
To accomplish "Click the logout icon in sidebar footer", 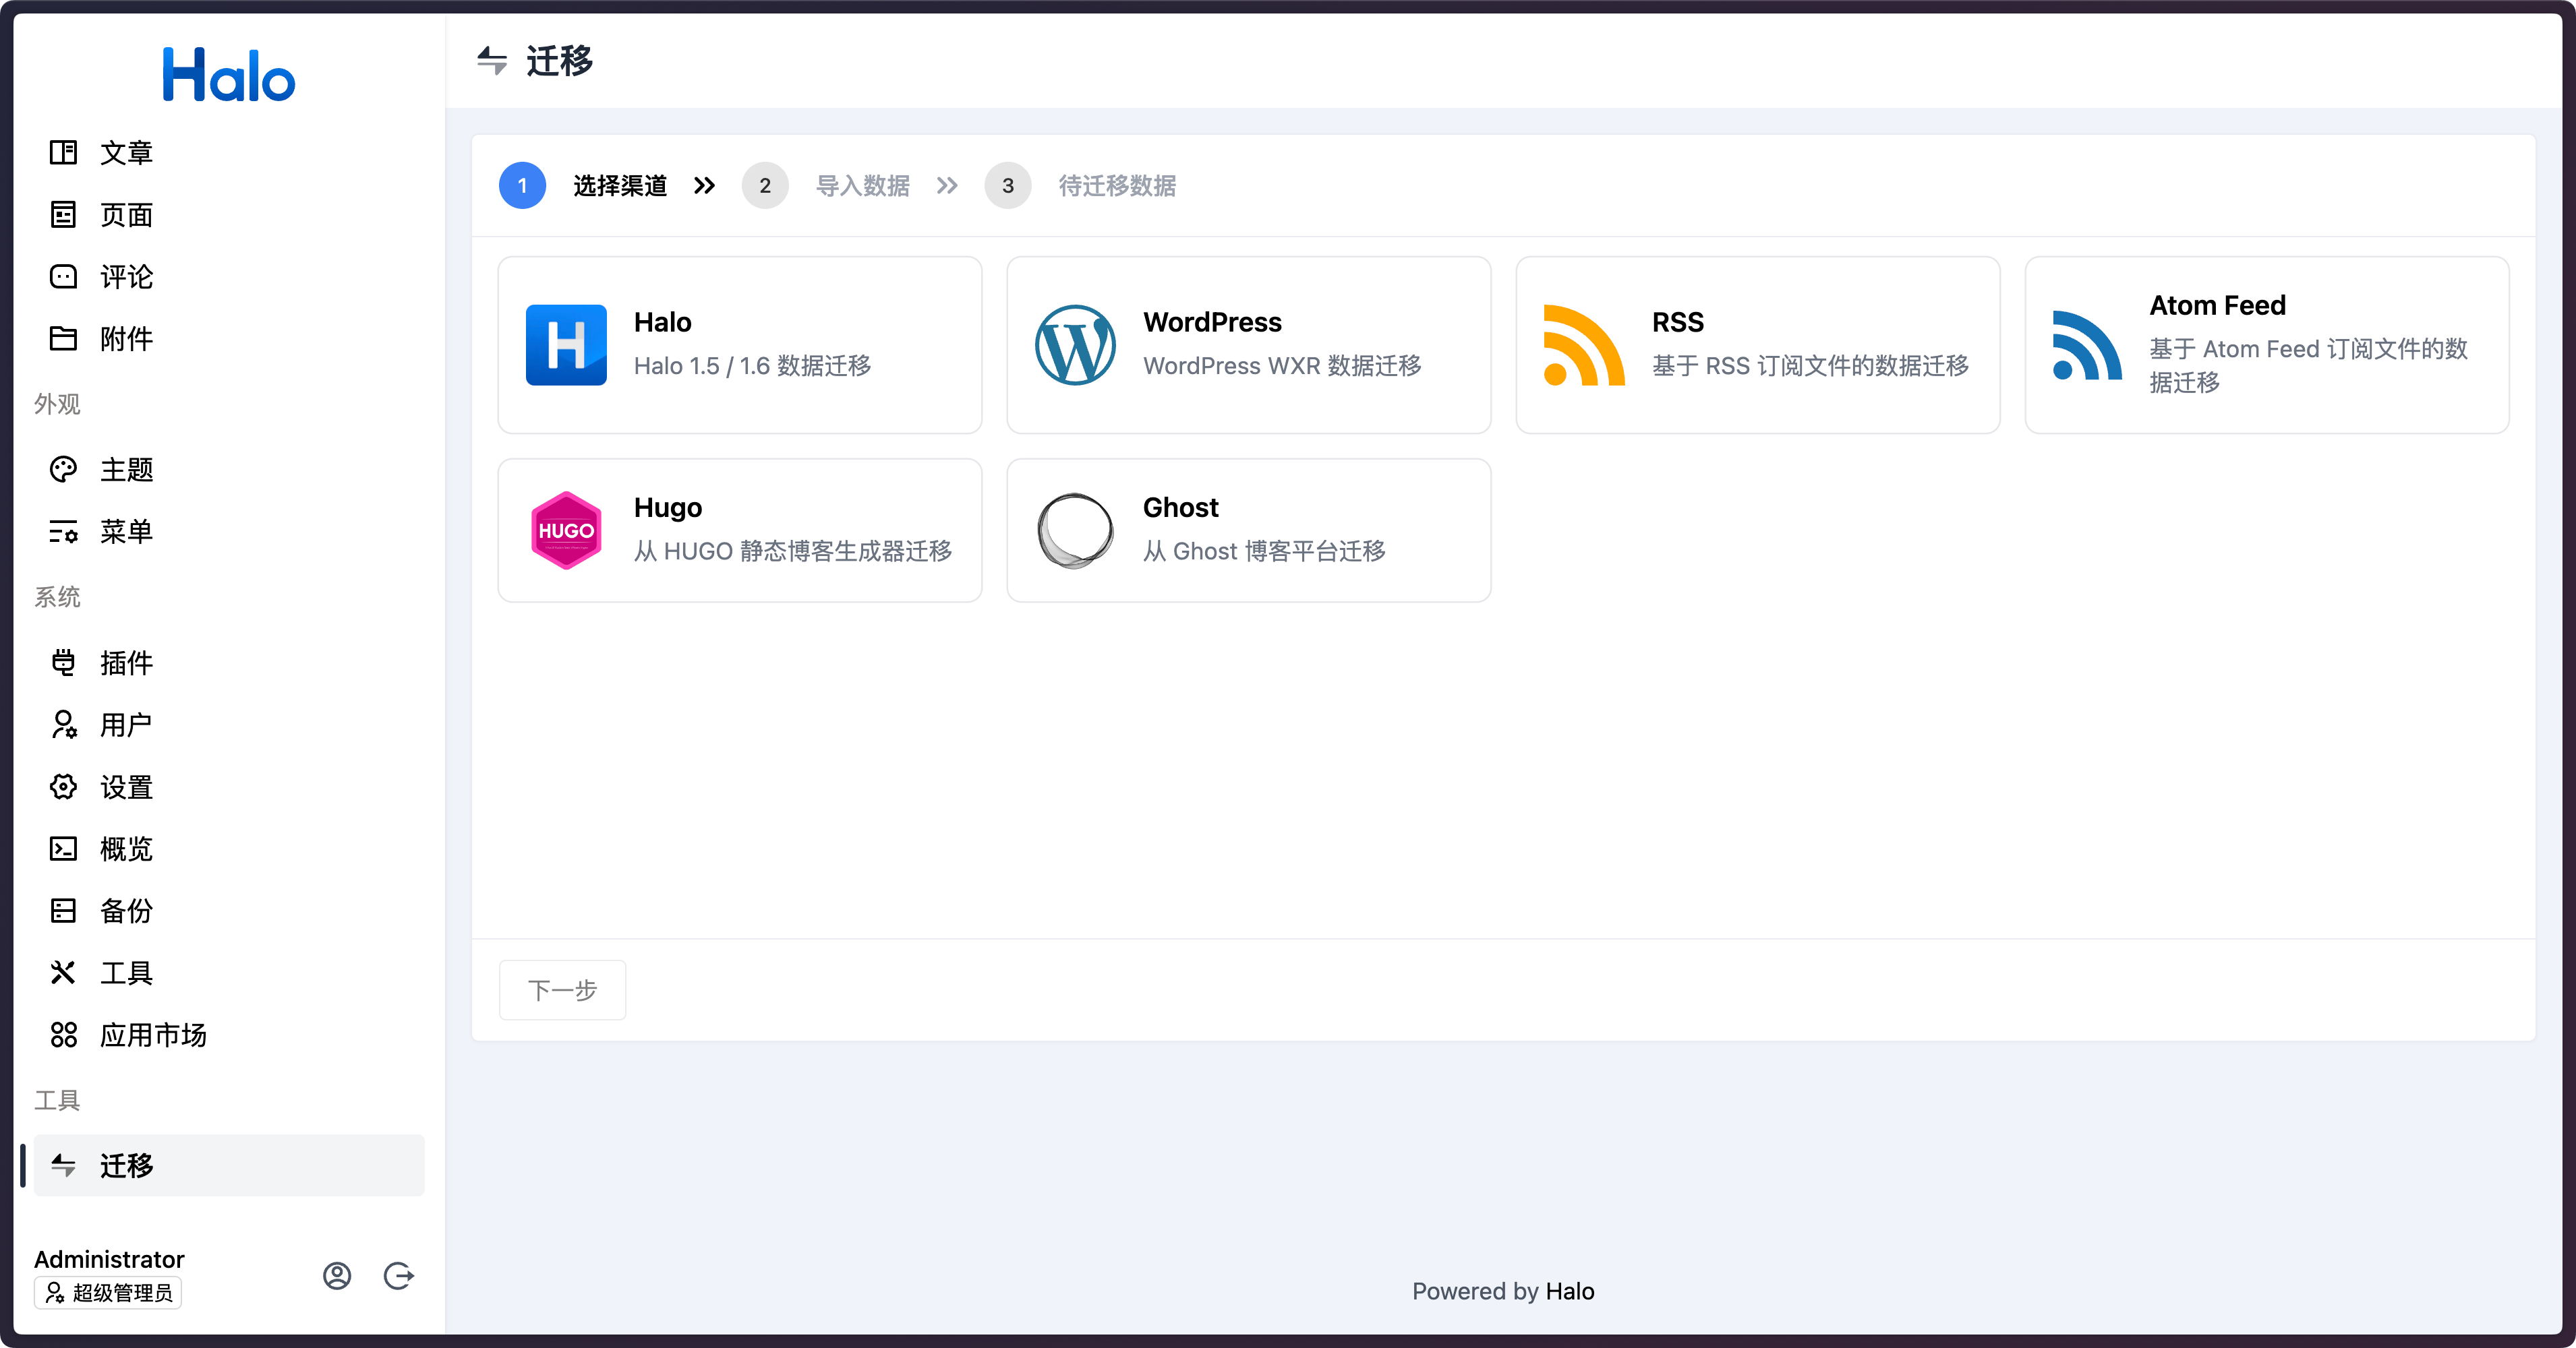I will pyautogui.click(x=399, y=1276).
